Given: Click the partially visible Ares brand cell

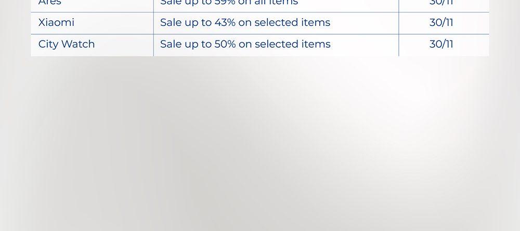Looking at the screenshot, I should [x=50, y=3].
